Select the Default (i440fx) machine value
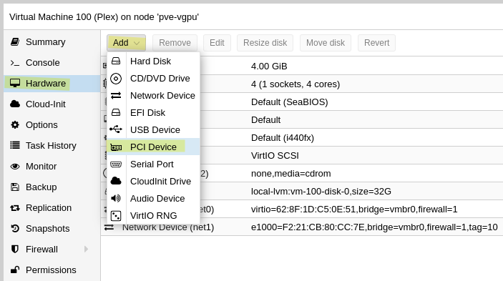This screenshot has height=281, width=503. point(283,138)
